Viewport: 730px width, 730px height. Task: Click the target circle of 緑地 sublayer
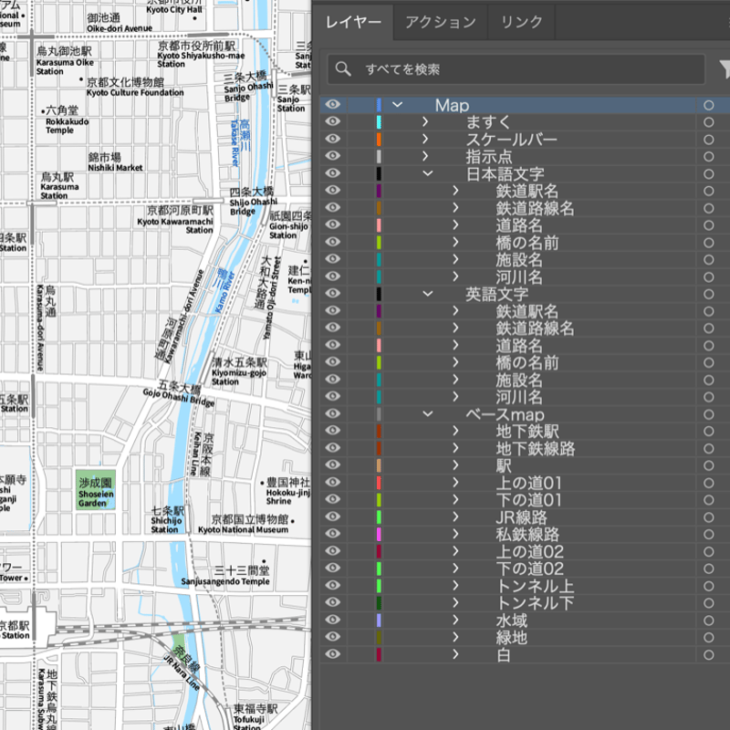coord(708,637)
